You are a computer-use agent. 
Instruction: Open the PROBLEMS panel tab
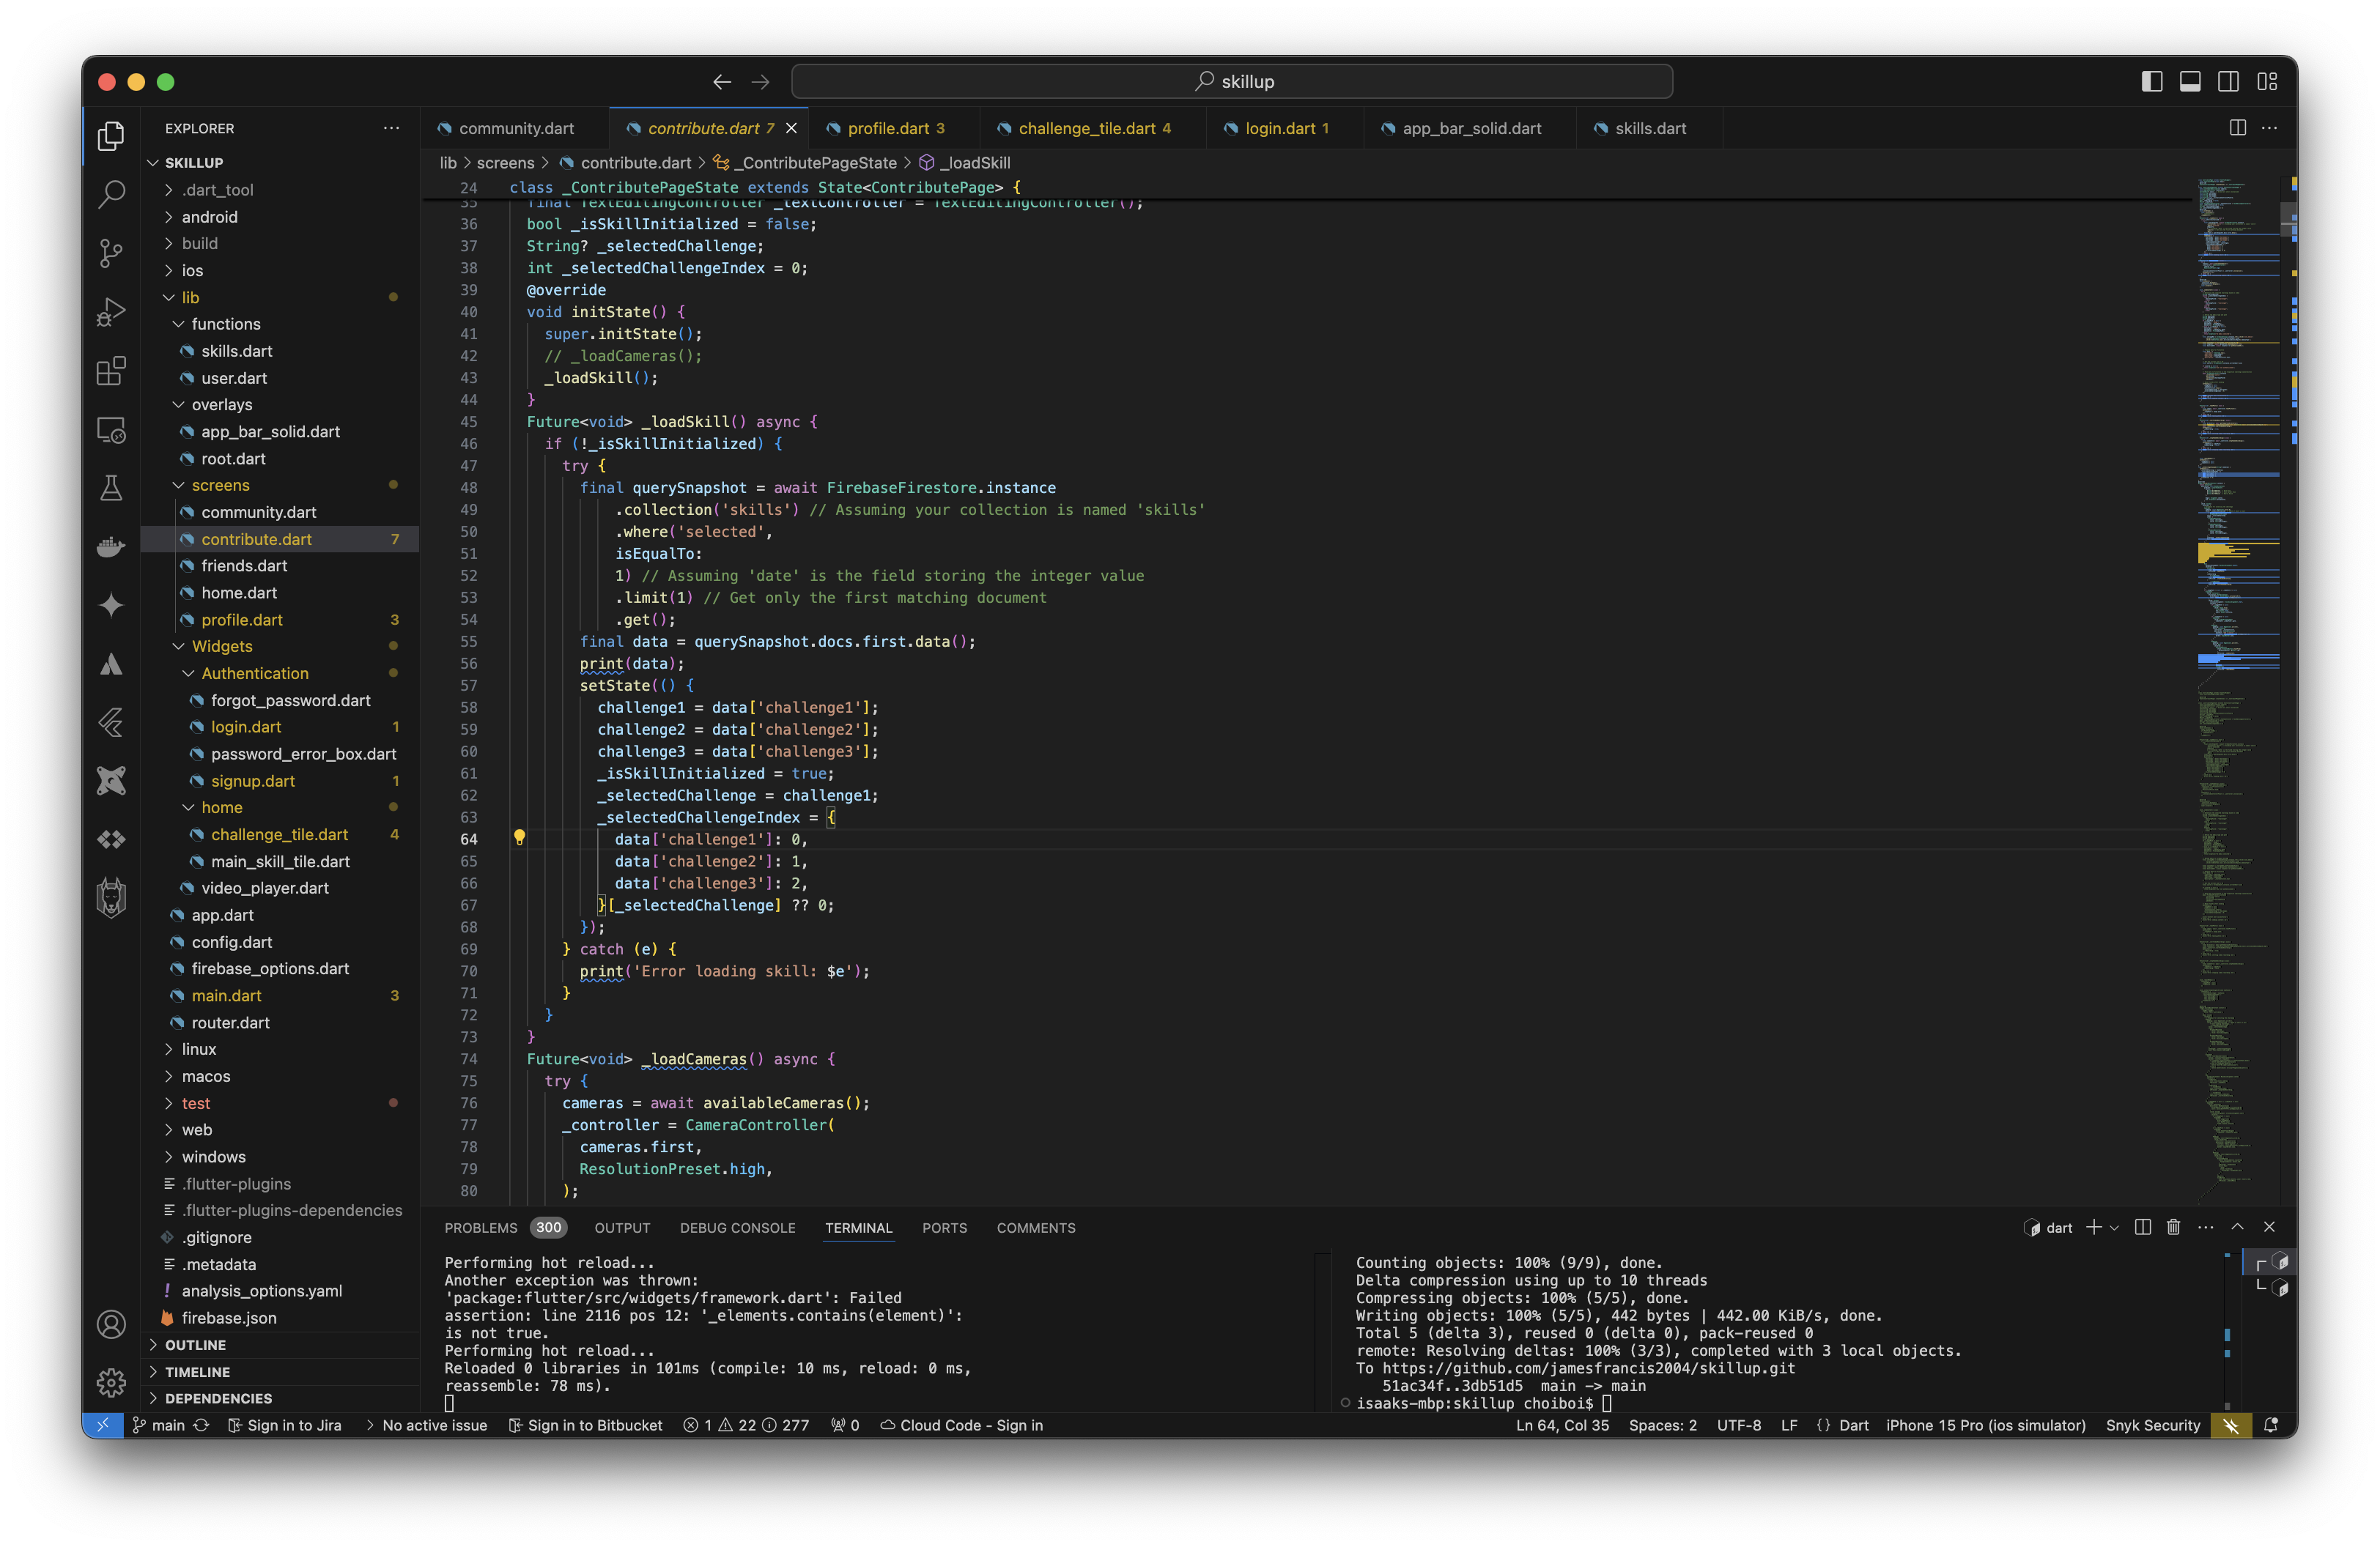point(481,1228)
